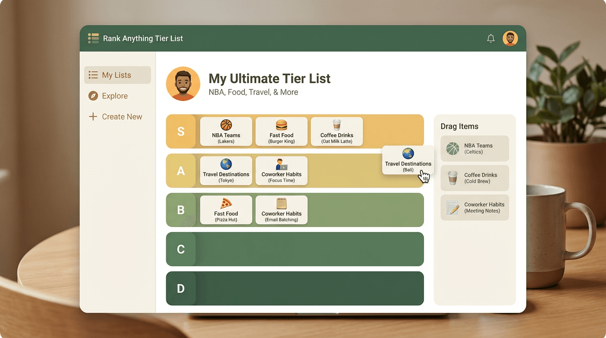Screen dimensions: 606x338
Task: Click the S tier label
Action: pyautogui.click(x=181, y=131)
